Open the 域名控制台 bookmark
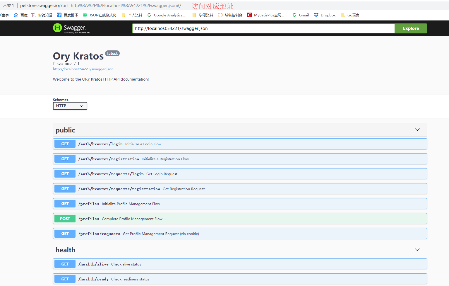The width and height of the screenshot is (449, 286). coord(230,15)
